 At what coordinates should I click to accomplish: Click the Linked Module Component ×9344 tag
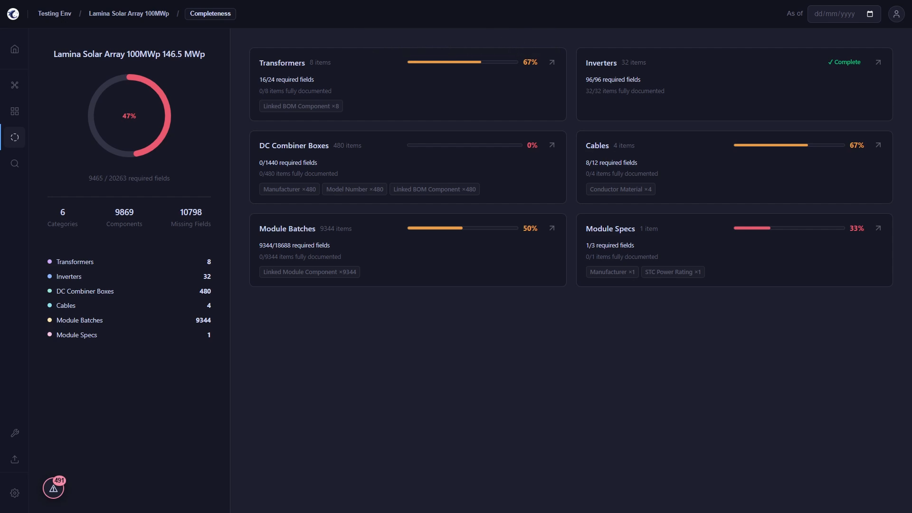coord(310,272)
